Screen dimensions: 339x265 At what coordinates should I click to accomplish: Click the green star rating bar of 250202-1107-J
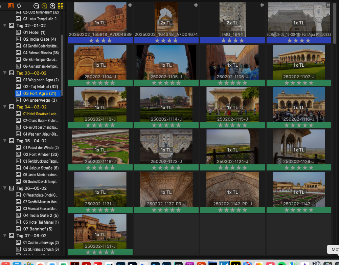click(298, 83)
